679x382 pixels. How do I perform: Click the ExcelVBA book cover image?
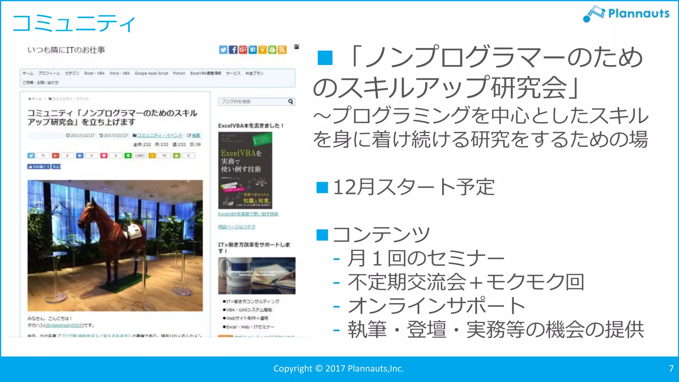click(x=245, y=170)
